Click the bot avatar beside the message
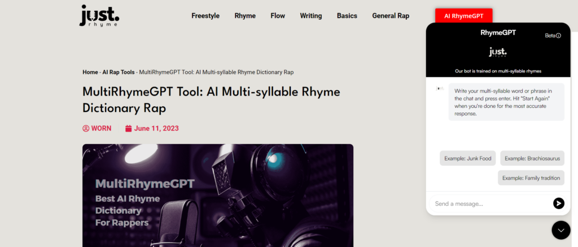The image size is (578, 247). pos(440,88)
